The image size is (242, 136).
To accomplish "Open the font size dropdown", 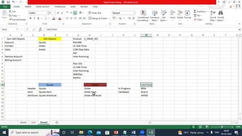I will pyautogui.click(x=54, y=13).
